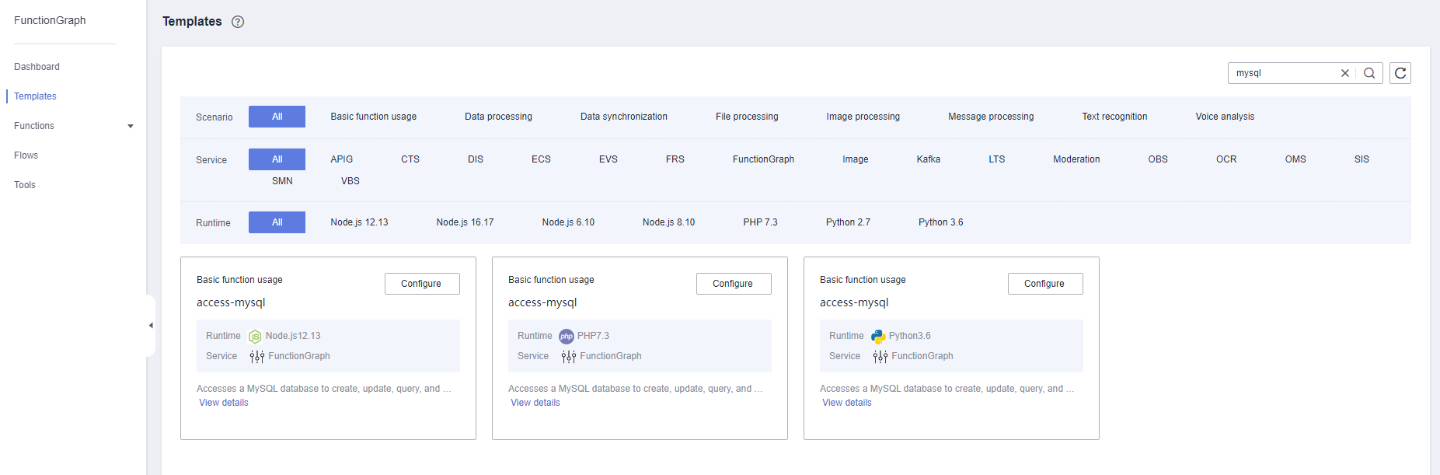Filter scenario by File processing
Viewport: 1440px width, 475px height.
click(747, 117)
